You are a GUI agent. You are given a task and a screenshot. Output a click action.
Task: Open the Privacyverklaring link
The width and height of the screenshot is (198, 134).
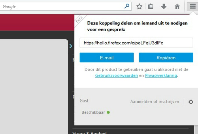tap(161, 76)
